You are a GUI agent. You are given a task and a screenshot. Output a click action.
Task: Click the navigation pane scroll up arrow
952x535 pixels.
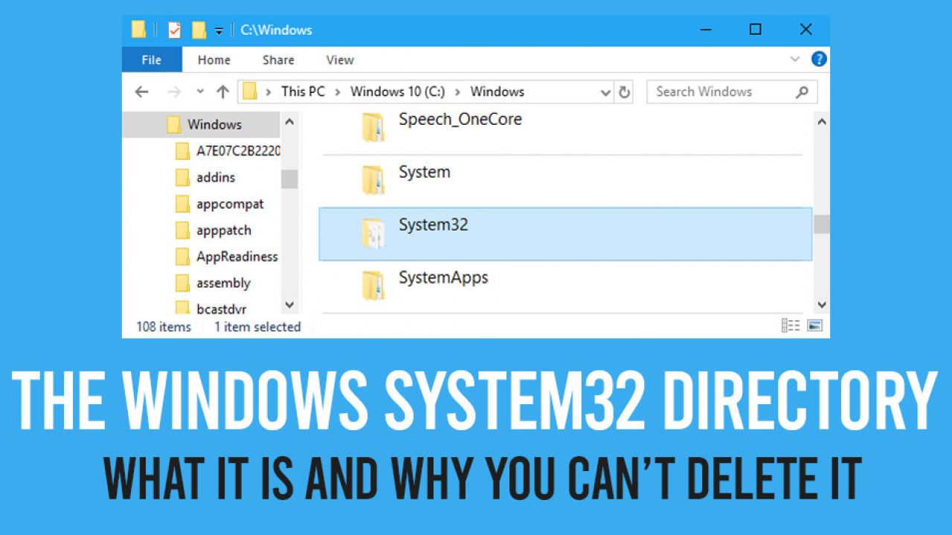[289, 122]
